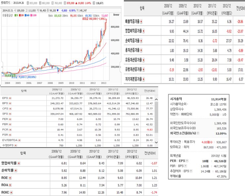
Task: Open help icon next to 외국인소진율(B/A)
Action: click(x=198, y=133)
